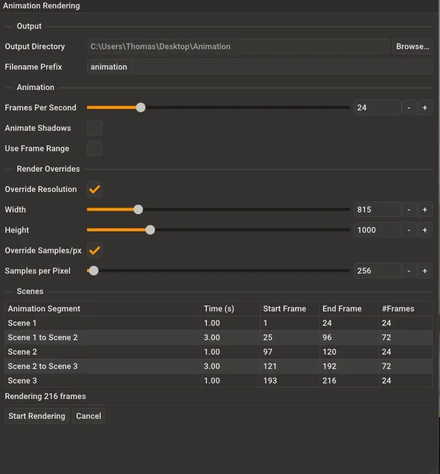The image size is (440, 474).
Task: Click the Output Directory path field
Action: click(238, 47)
